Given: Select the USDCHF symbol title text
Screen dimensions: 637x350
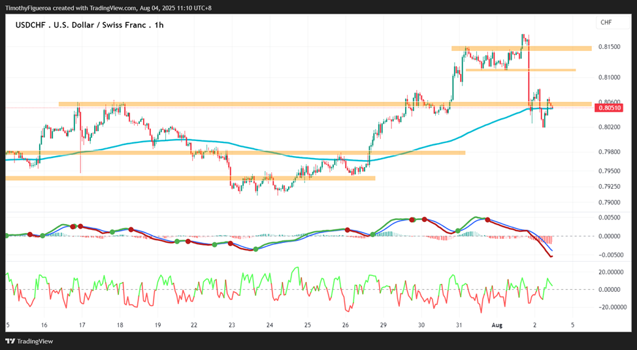Looking at the screenshot, I should coord(90,25).
